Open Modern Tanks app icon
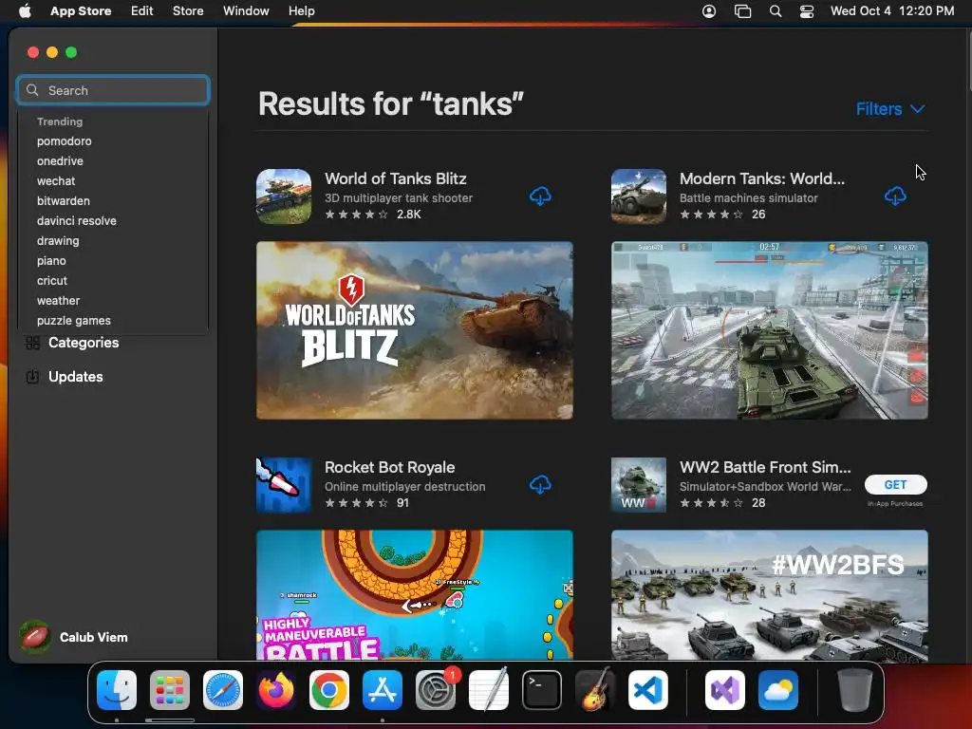The width and height of the screenshot is (972, 729). (639, 196)
